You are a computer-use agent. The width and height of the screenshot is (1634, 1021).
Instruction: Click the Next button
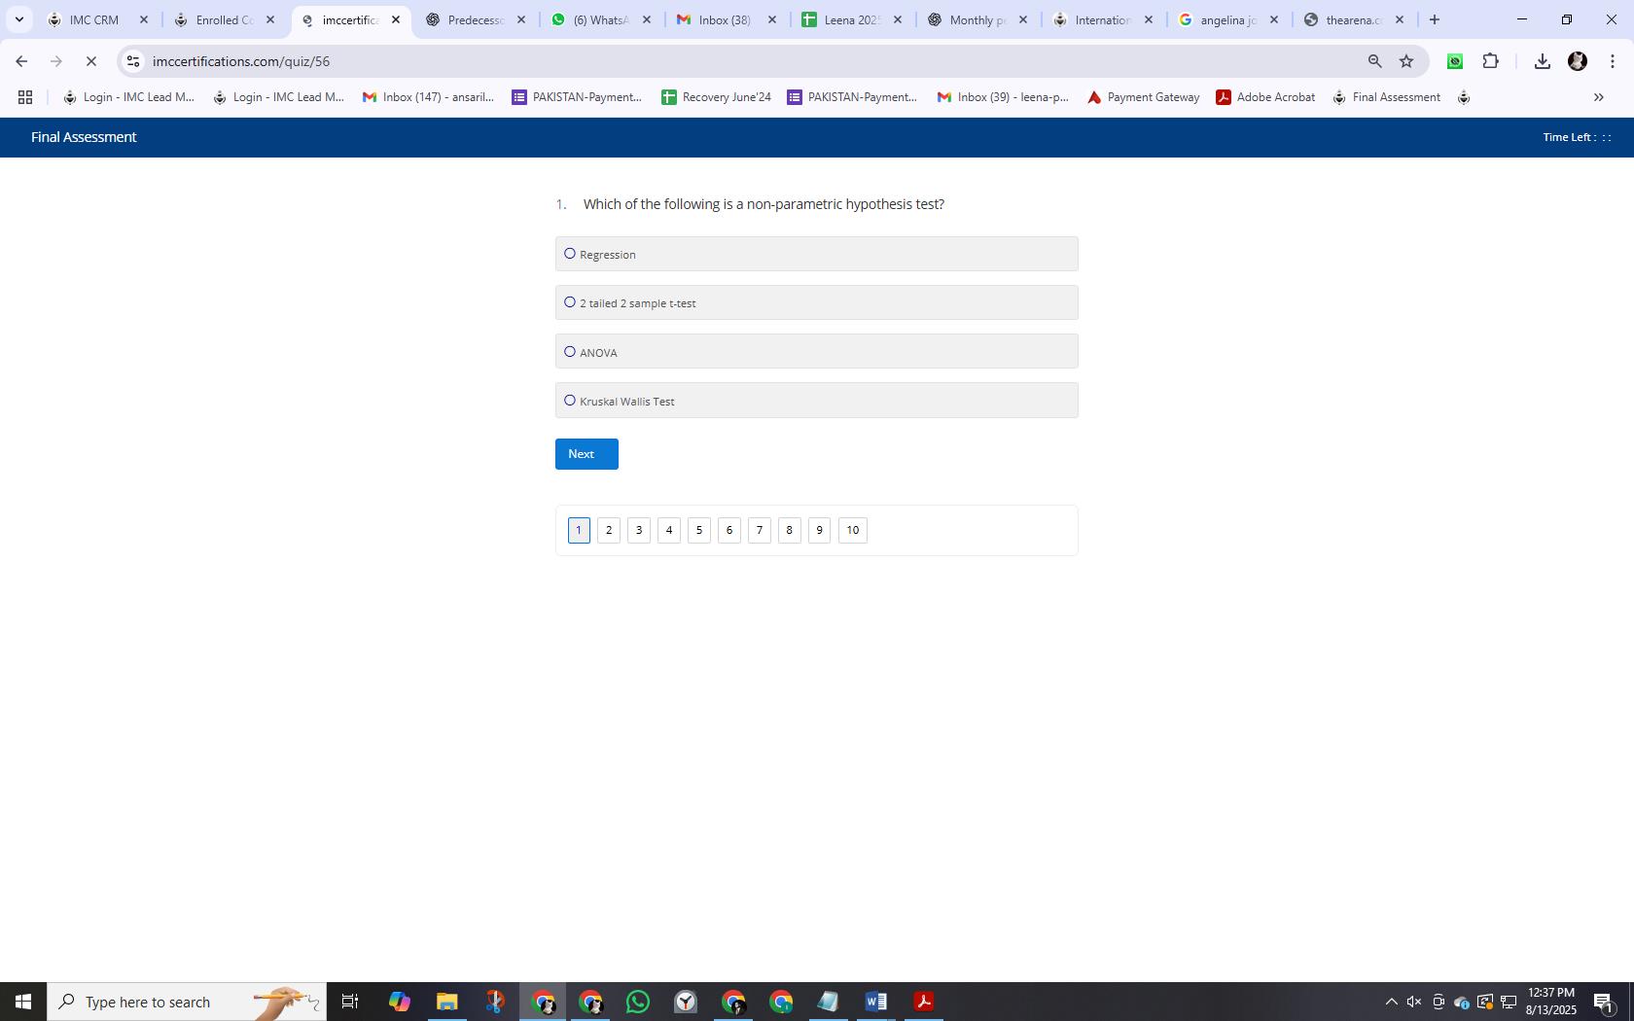(586, 454)
